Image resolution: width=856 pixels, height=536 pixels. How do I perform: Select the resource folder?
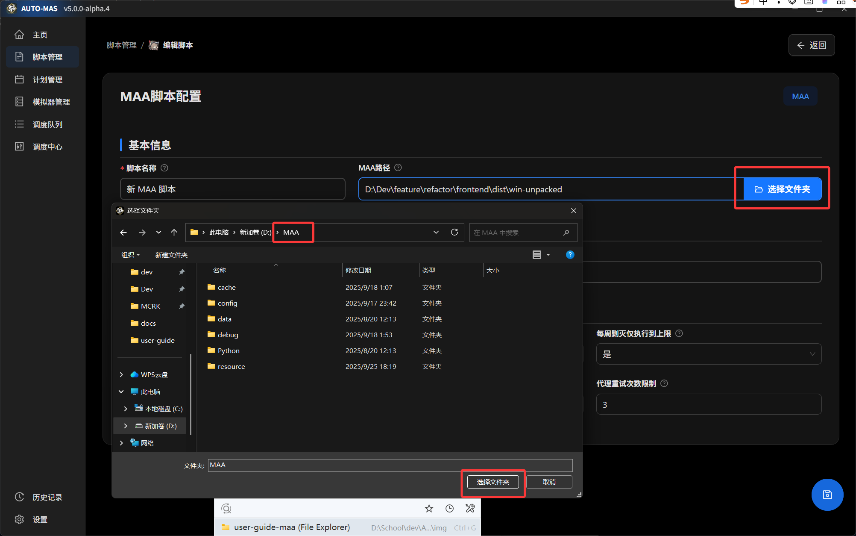(231, 366)
